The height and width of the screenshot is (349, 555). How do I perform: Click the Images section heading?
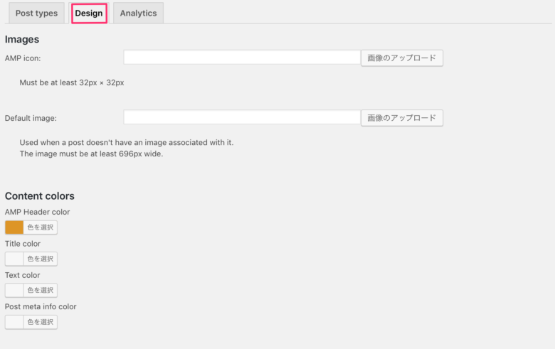pyautogui.click(x=22, y=39)
